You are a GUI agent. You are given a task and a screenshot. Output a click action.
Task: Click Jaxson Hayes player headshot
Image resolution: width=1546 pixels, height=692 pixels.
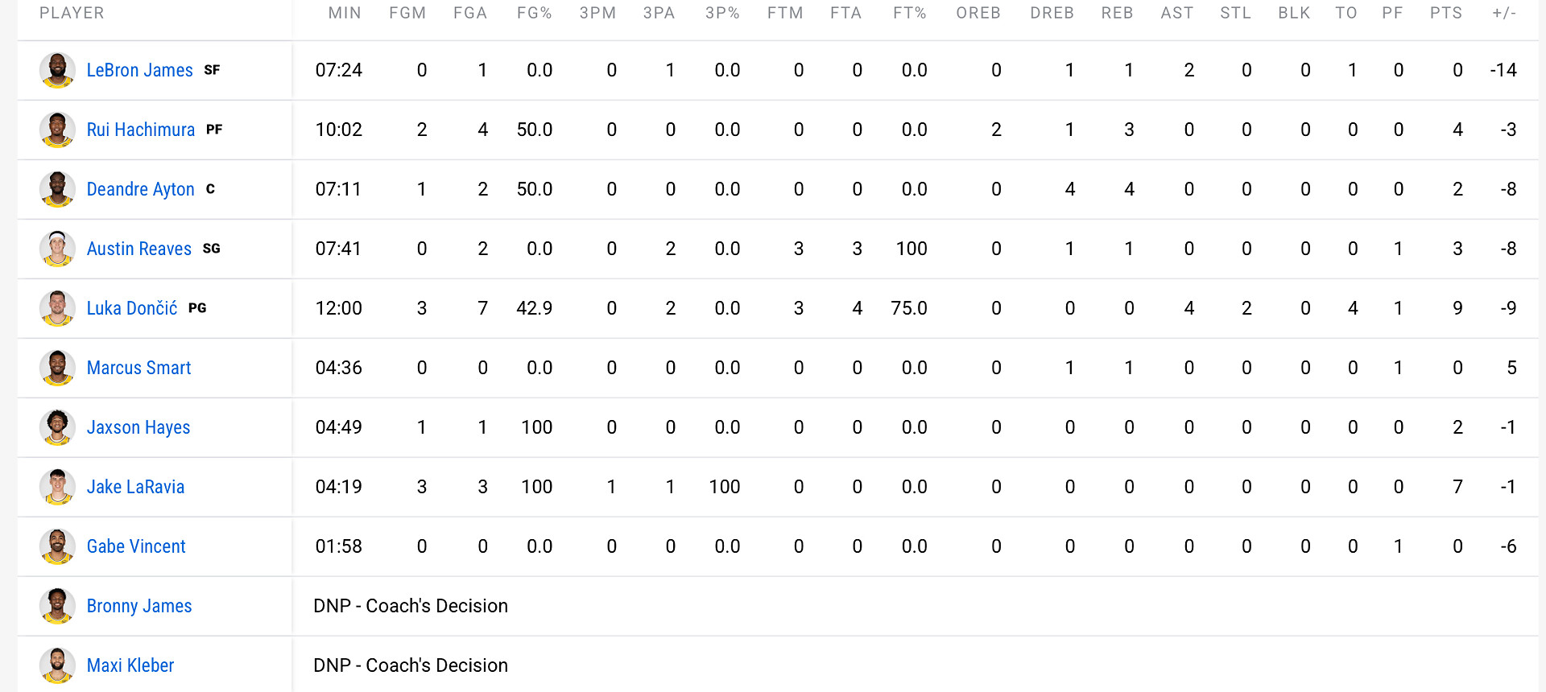(x=57, y=427)
